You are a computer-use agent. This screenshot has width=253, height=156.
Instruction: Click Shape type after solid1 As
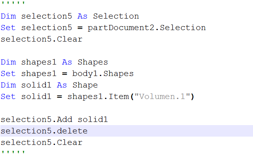85,85
